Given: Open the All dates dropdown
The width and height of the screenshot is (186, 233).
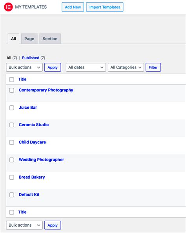Looking at the screenshot, I should pos(86,67).
